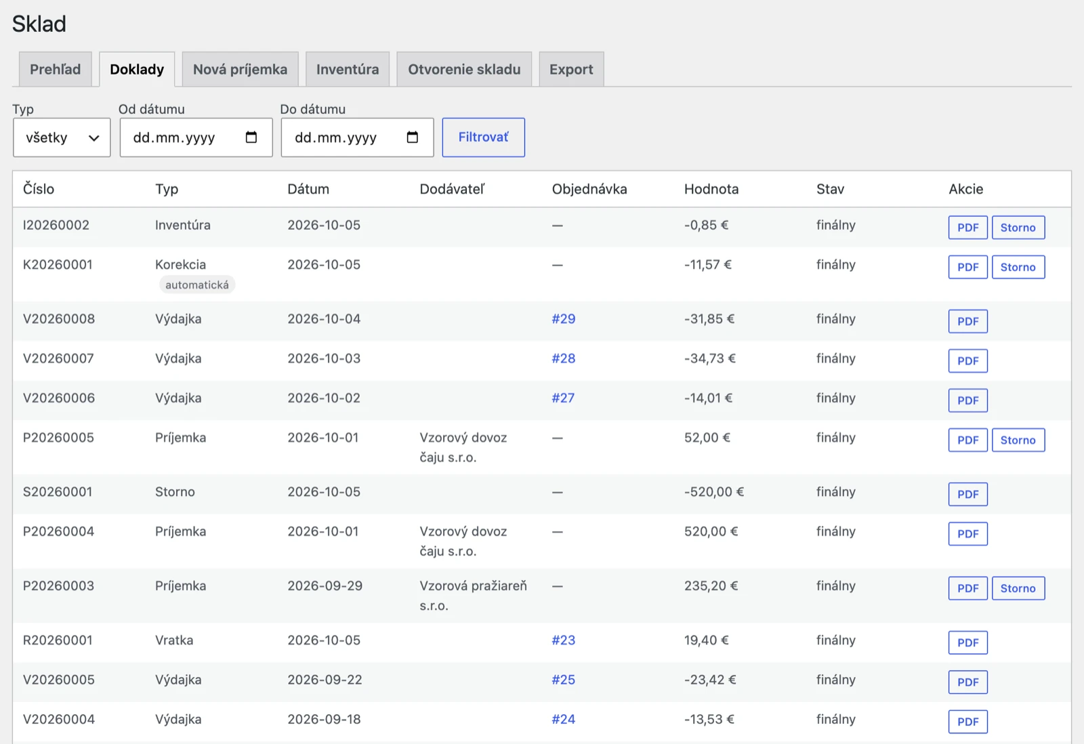The height and width of the screenshot is (744, 1084).
Task: Open order link #23
Action: (564, 640)
